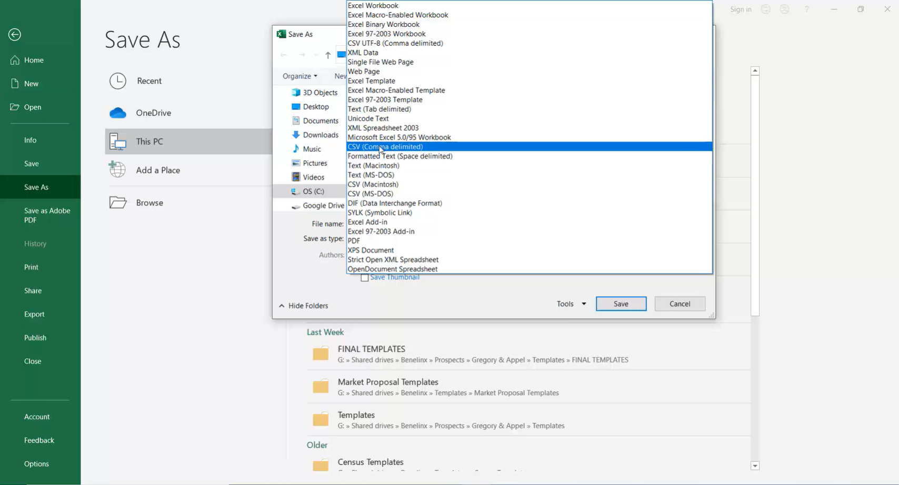
Task: Pick Text (Tab delimited) from type list
Action: [x=529, y=109]
